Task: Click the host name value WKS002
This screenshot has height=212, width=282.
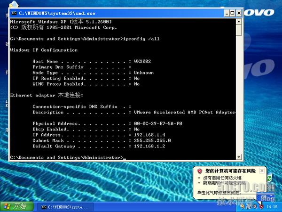Action: [x=142, y=61]
